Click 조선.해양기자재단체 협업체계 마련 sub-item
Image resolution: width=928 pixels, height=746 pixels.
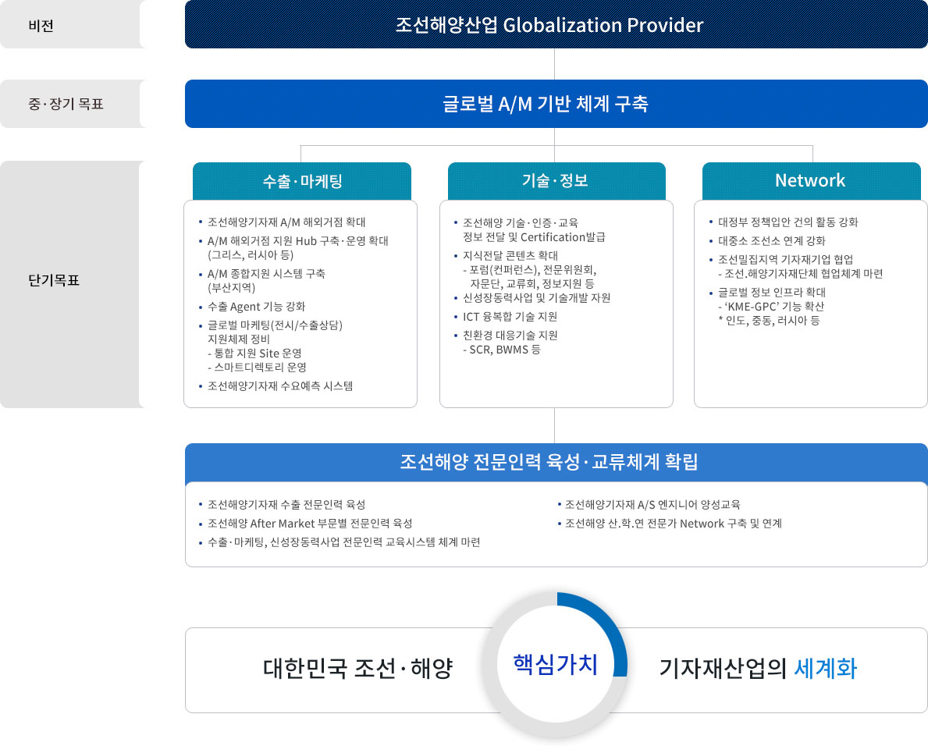(x=801, y=273)
